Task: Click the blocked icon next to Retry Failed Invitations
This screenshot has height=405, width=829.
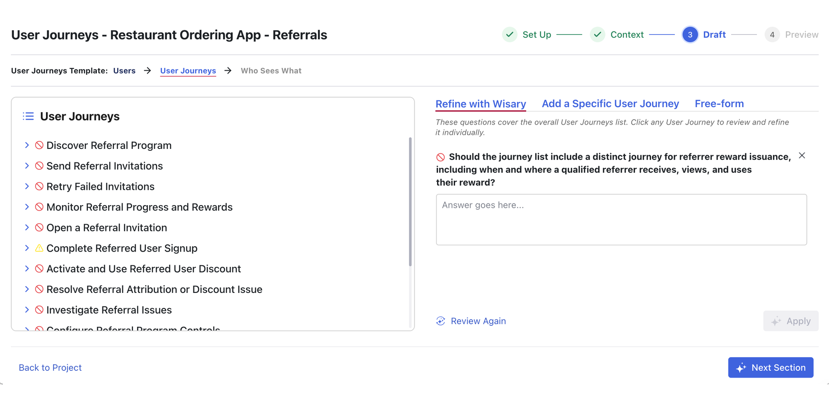Action: pos(39,186)
